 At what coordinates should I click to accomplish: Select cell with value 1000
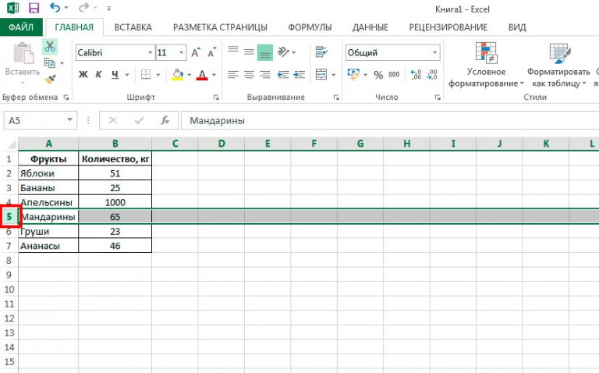coord(115,202)
